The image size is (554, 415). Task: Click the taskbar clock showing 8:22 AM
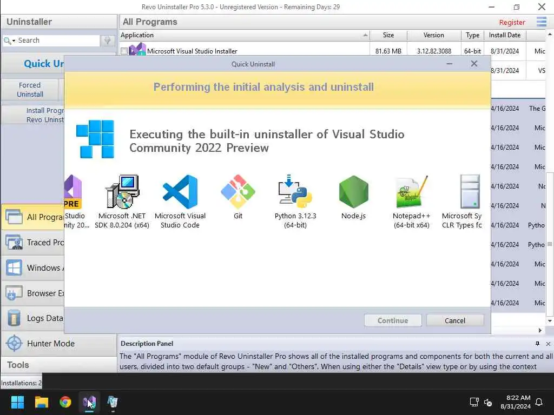(515, 402)
